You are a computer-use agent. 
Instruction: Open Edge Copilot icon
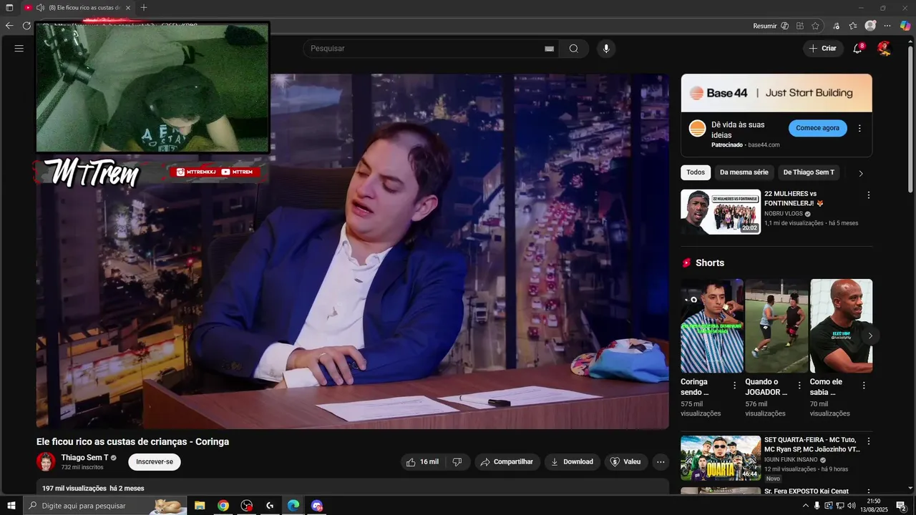pyautogui.click(x=905, y=26)
